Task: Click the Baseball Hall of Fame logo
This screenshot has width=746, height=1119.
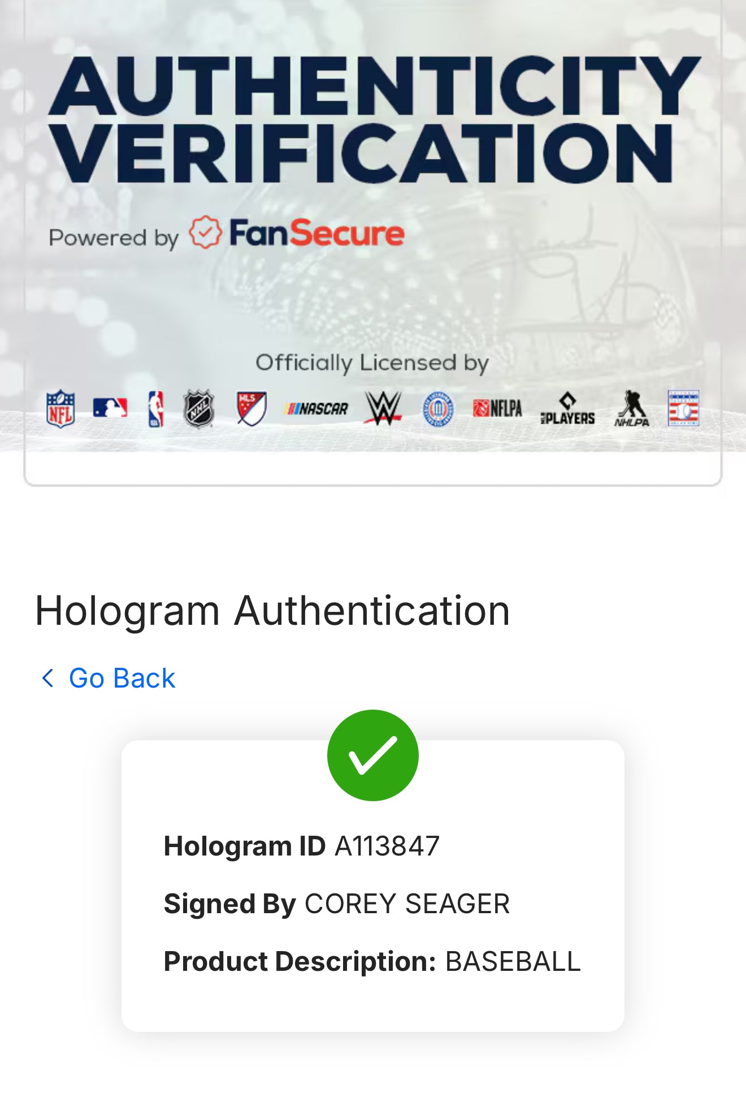Action: pos(683,408)
